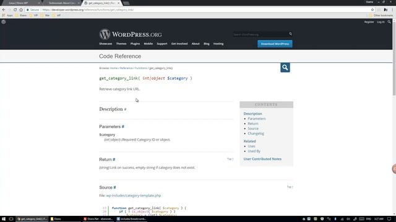Open the Other bookmarks folder
Screen dimensions: 396x222
[x=381, y=15]
